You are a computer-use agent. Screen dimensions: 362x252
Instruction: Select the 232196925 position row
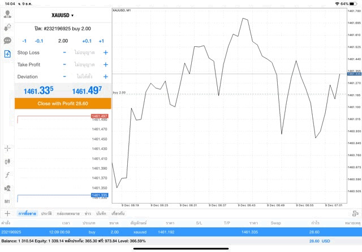[x=181, y=232]
